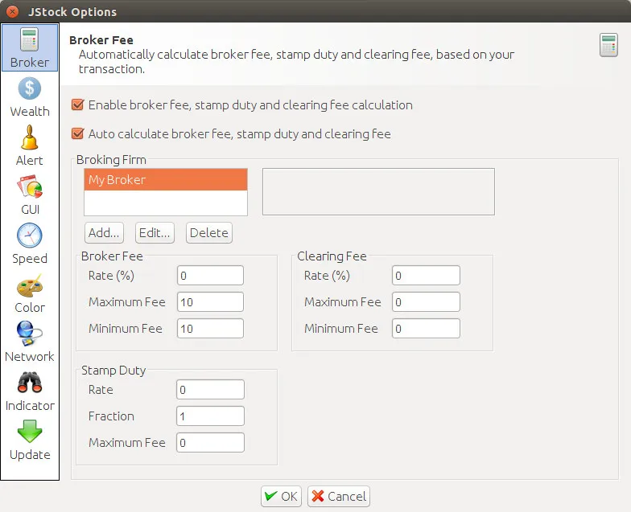Click the Speed label in sidebar
This screenshot has width=631, height=512.
29,259
